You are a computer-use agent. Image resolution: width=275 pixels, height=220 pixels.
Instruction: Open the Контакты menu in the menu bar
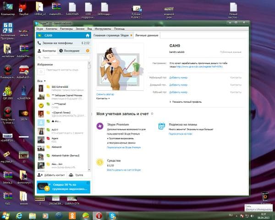(x=51, y=29)
